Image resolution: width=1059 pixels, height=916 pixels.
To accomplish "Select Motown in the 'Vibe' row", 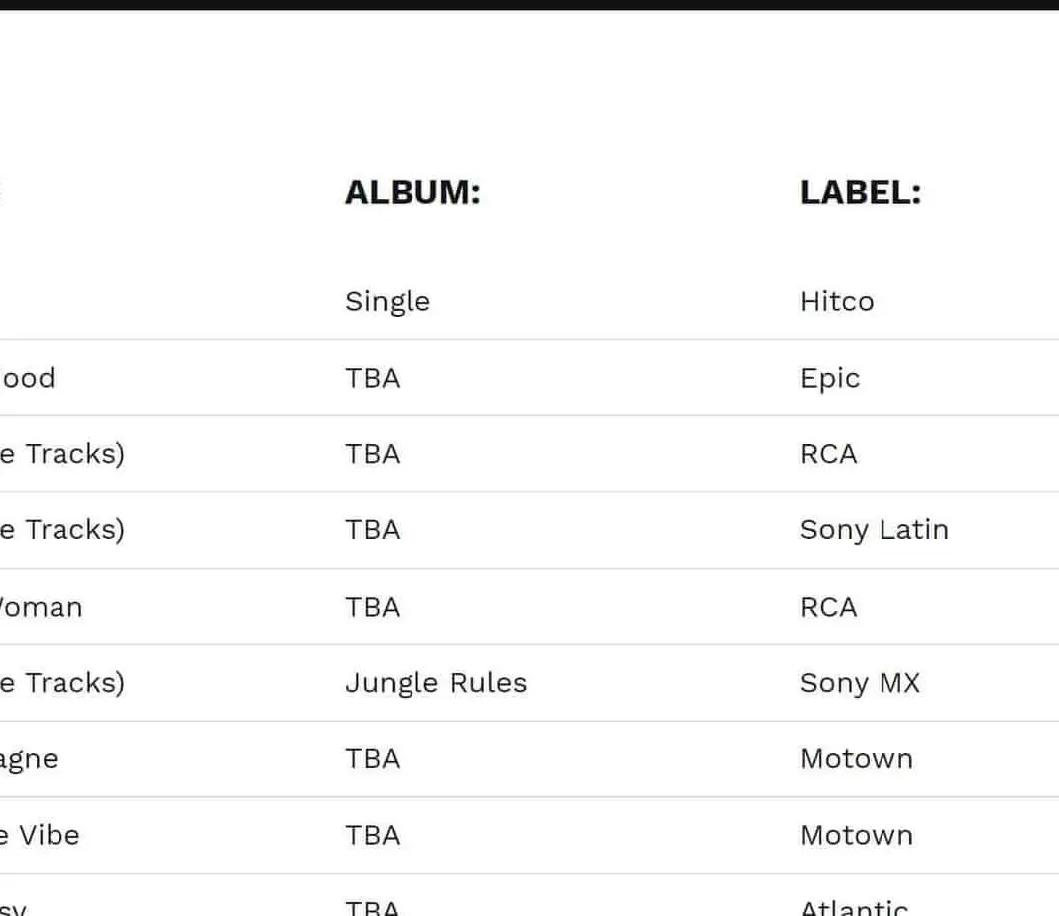I will [x=856, y=835].
